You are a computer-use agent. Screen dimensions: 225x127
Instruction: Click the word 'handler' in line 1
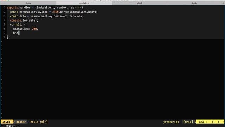(x=25, y=8)
